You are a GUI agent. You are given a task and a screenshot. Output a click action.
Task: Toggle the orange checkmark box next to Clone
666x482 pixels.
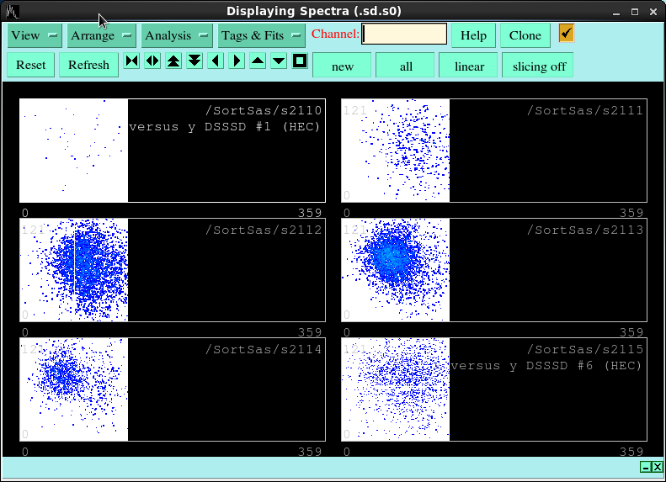(567, 34)
